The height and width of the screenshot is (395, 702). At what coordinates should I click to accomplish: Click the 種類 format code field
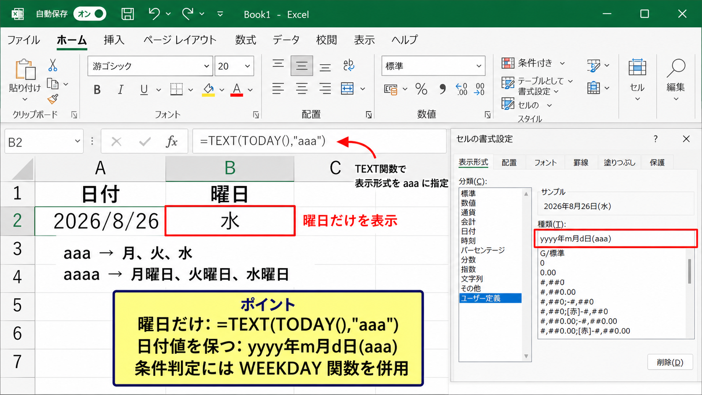pos(616,238)
